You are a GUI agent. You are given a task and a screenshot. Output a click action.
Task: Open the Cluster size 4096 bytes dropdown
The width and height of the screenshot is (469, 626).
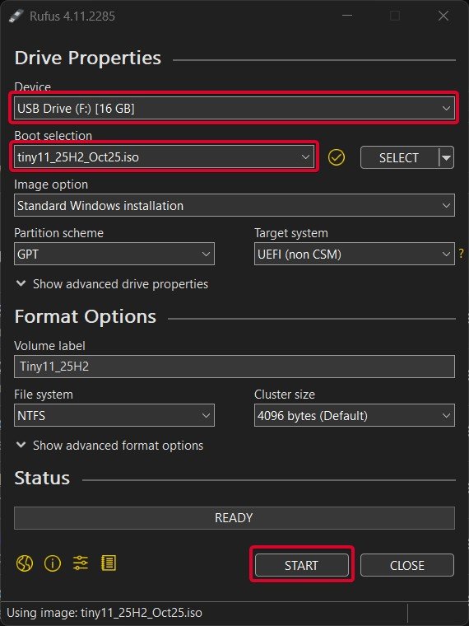(x=355, y=415)
